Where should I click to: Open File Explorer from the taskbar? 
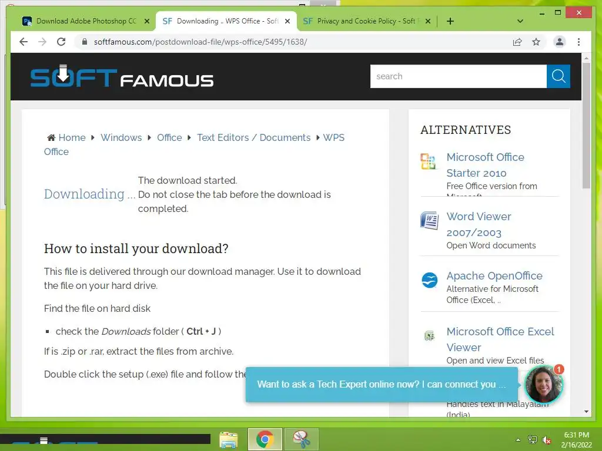point(229,439)
